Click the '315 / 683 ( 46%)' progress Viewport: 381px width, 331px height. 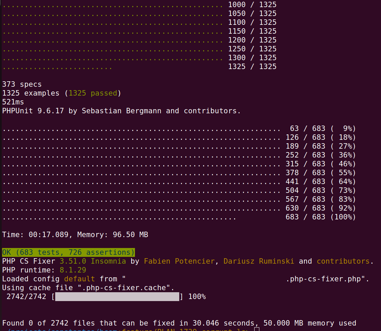coord(321,164)
